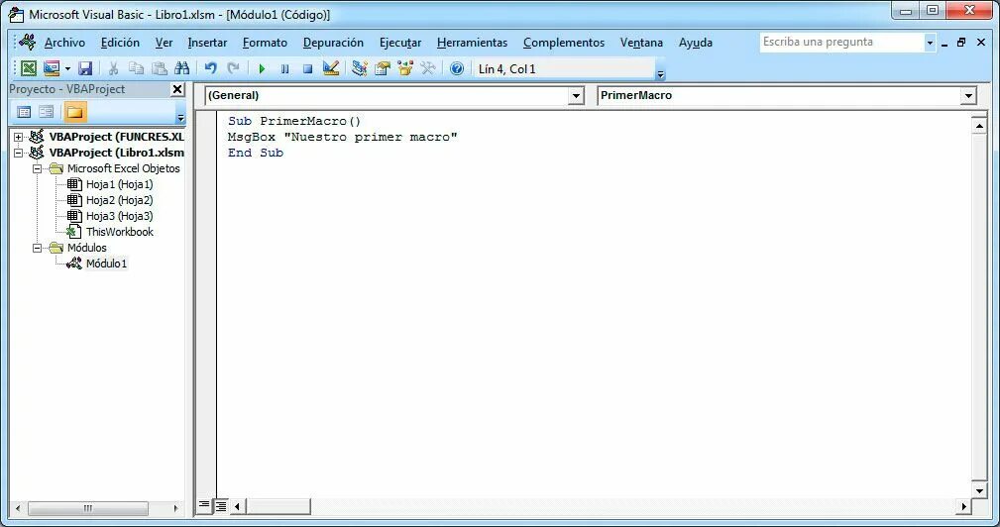Open the Toolbox icon with wrench

pyautogui.click(x=428, y=68)
